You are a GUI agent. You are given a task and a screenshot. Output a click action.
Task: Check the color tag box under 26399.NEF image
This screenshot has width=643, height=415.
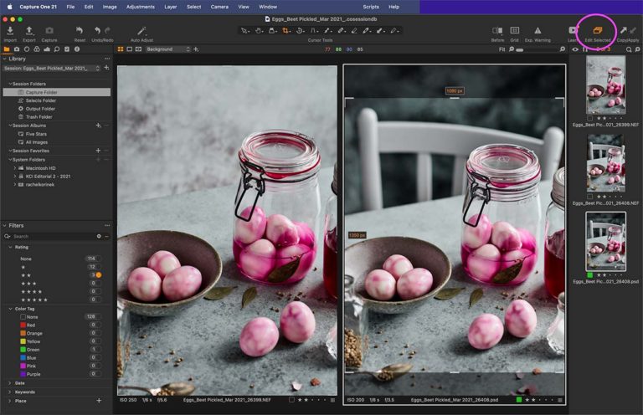tap(291, 399)
